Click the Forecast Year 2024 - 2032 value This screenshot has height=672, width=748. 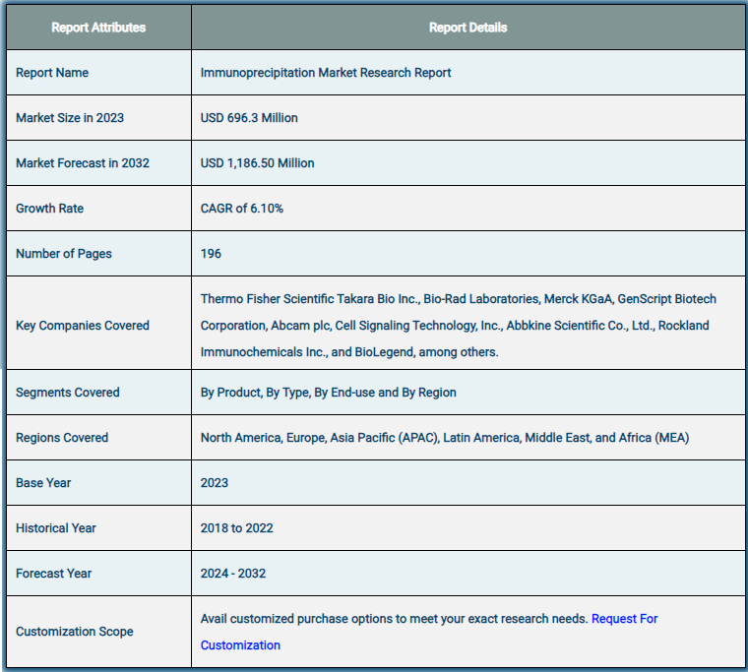click(233, 574)
